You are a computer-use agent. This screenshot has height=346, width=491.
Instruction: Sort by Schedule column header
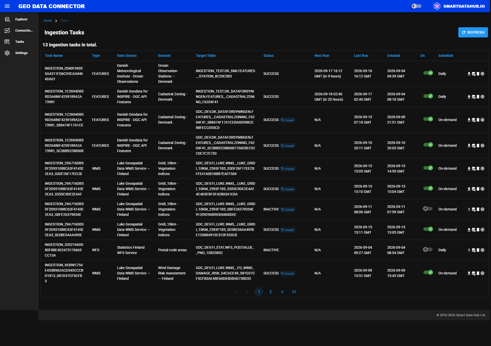click(x=446, y=56)
